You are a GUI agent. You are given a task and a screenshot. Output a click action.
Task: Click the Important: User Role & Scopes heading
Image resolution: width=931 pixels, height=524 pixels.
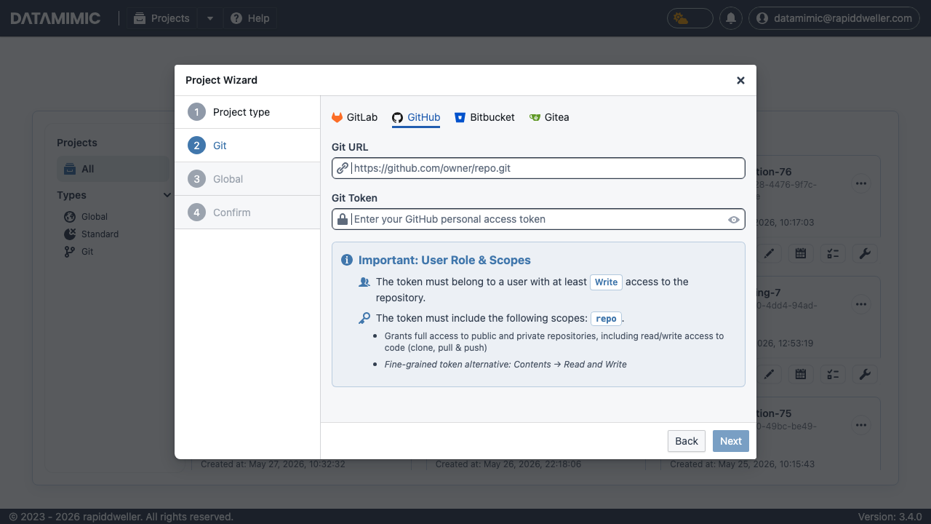444,260
